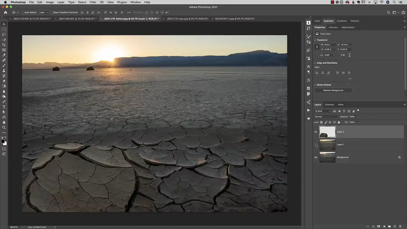Open the Auto-Select Layer dropdown
Viewport: 407px width, 229px height.
[43, 13]
